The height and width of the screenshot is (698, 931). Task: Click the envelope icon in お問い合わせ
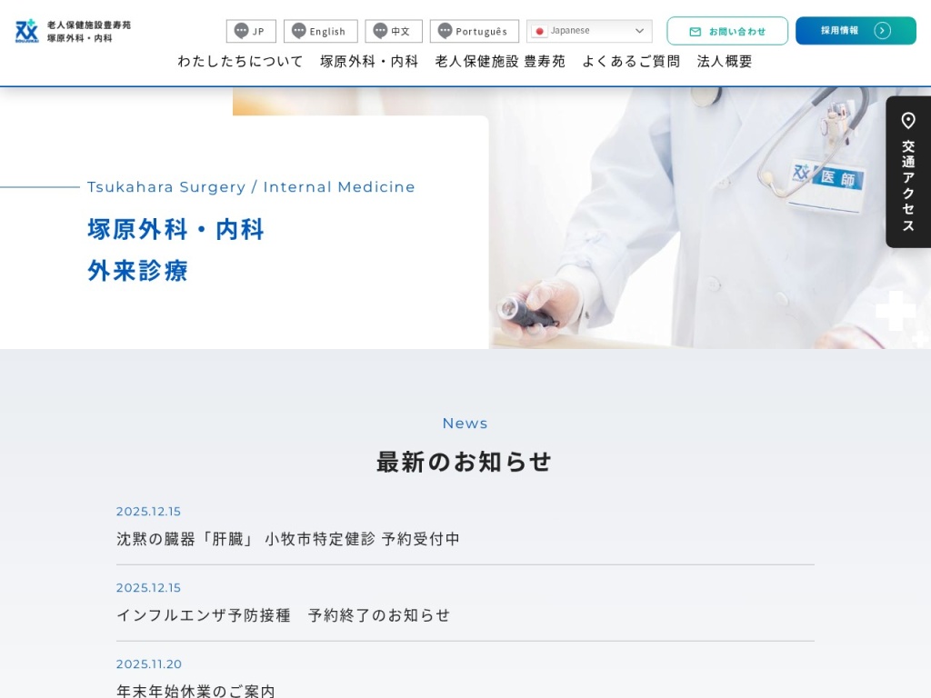(695, 32)
